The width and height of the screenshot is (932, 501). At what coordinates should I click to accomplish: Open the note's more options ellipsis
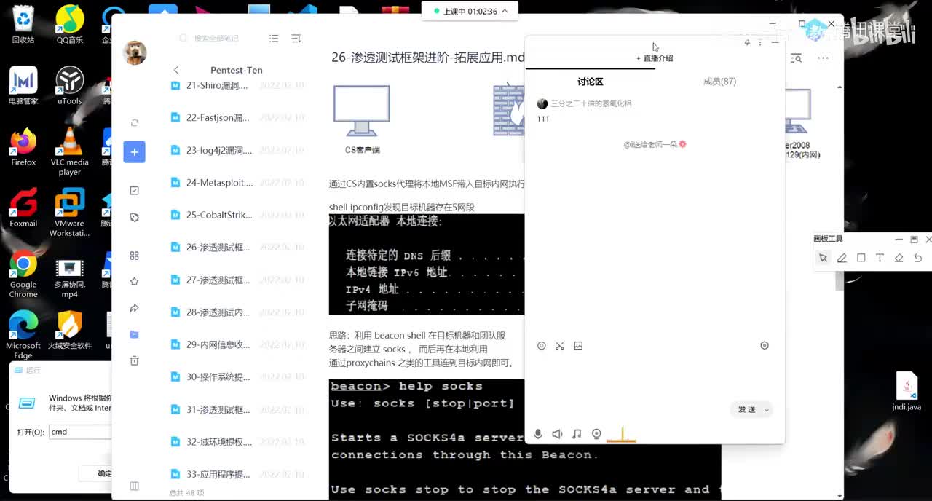823,58
